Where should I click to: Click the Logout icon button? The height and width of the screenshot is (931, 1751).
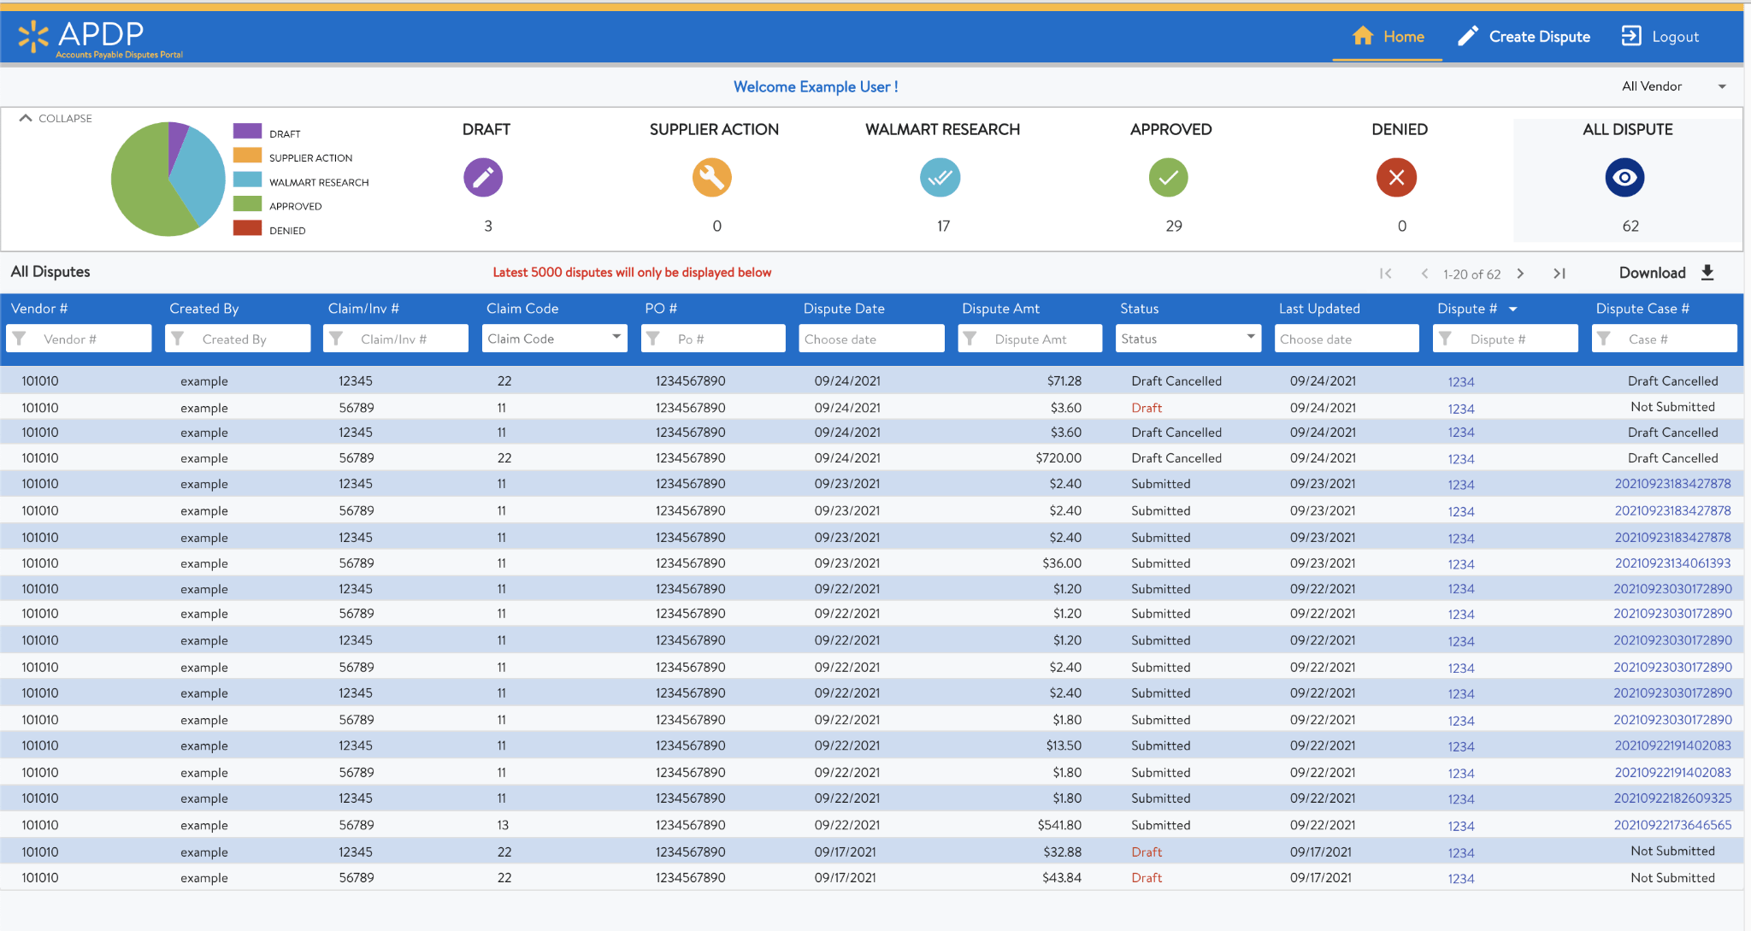[1631, 36]
